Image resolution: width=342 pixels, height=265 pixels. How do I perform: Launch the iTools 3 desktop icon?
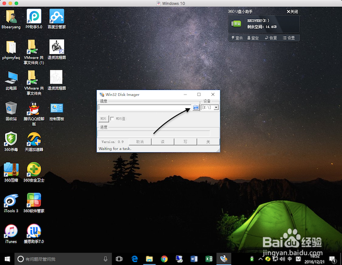click(x=11, y=203)
